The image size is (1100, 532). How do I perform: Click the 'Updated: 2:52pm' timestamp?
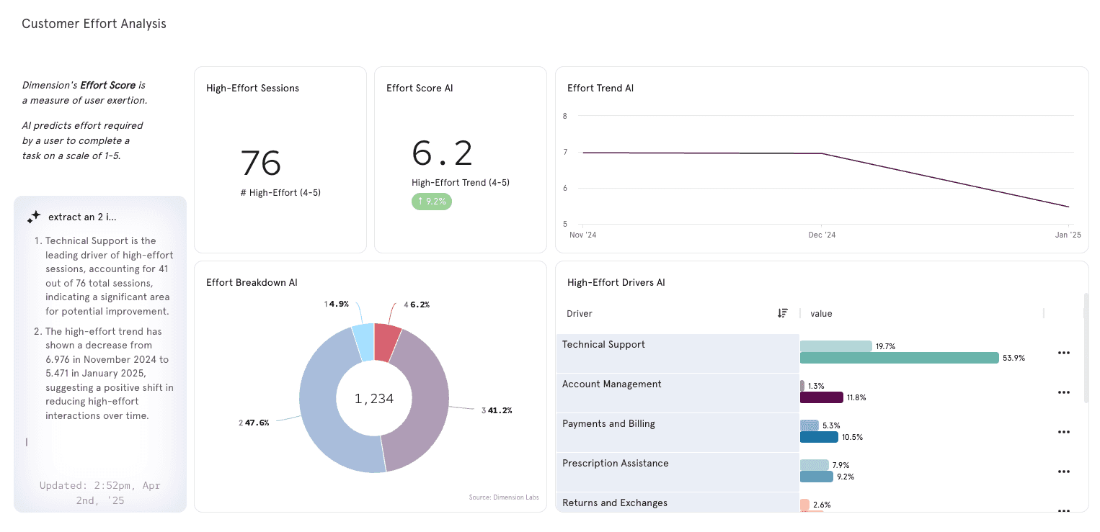[100, 492]
